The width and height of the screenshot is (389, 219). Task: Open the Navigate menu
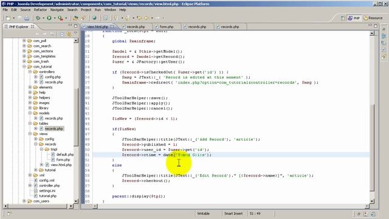[57, 10]
